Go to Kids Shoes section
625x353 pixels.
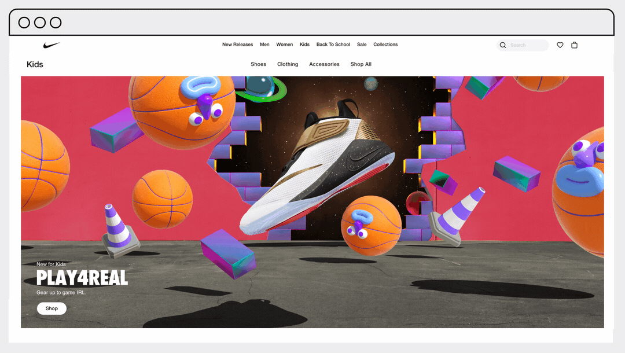258,64
